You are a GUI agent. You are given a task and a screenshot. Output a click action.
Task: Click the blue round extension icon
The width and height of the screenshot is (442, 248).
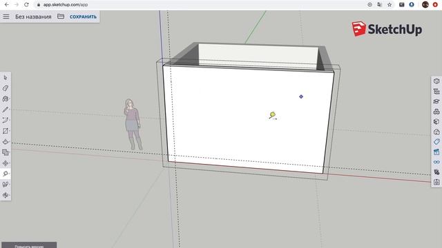412,5
